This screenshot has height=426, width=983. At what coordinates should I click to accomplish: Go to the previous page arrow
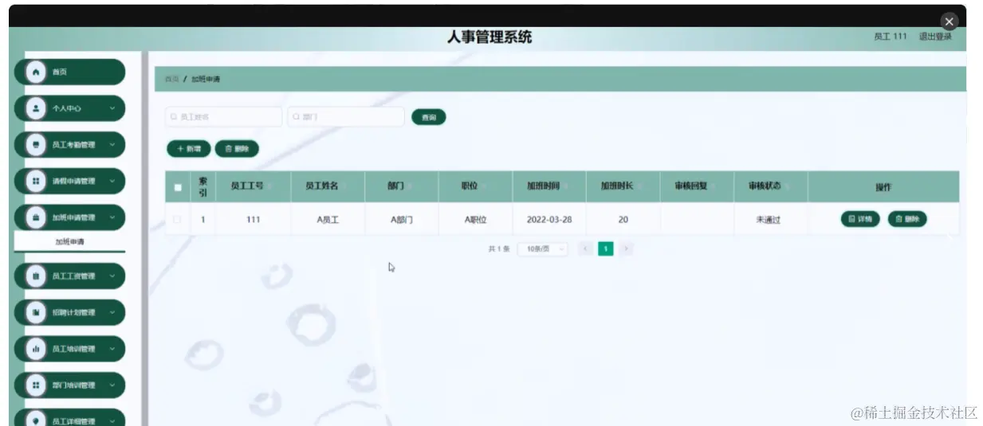pos(585,249)
